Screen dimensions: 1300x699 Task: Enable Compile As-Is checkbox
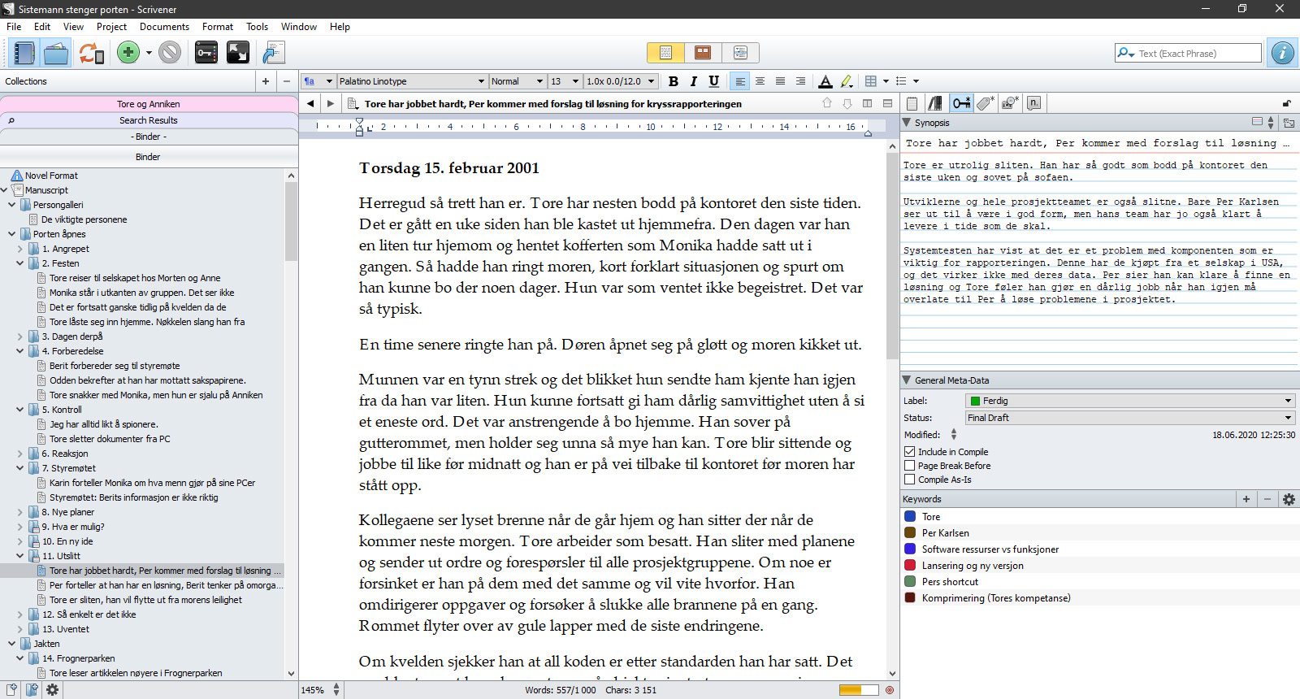pyautogui.click(x=909, y=480)
